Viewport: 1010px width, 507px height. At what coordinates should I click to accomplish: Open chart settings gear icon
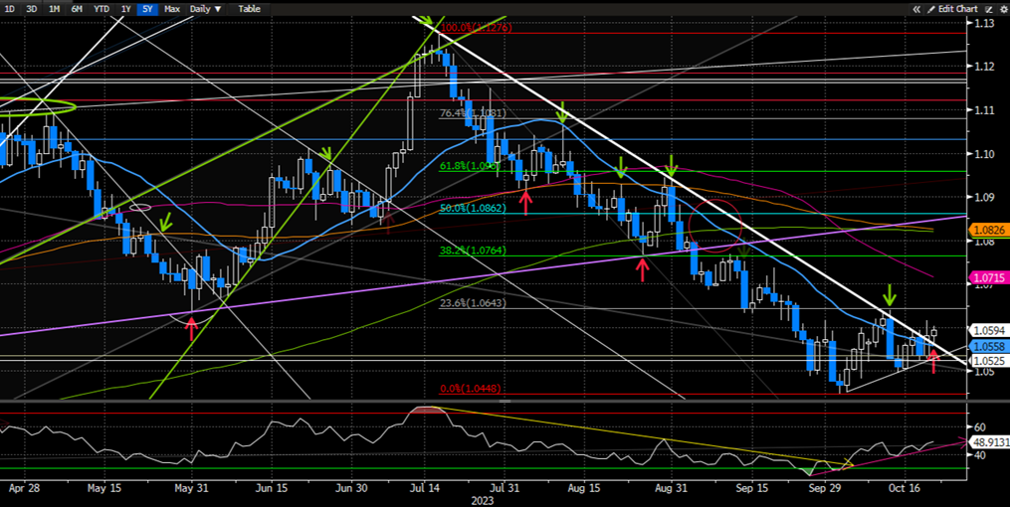[1002, 9]
